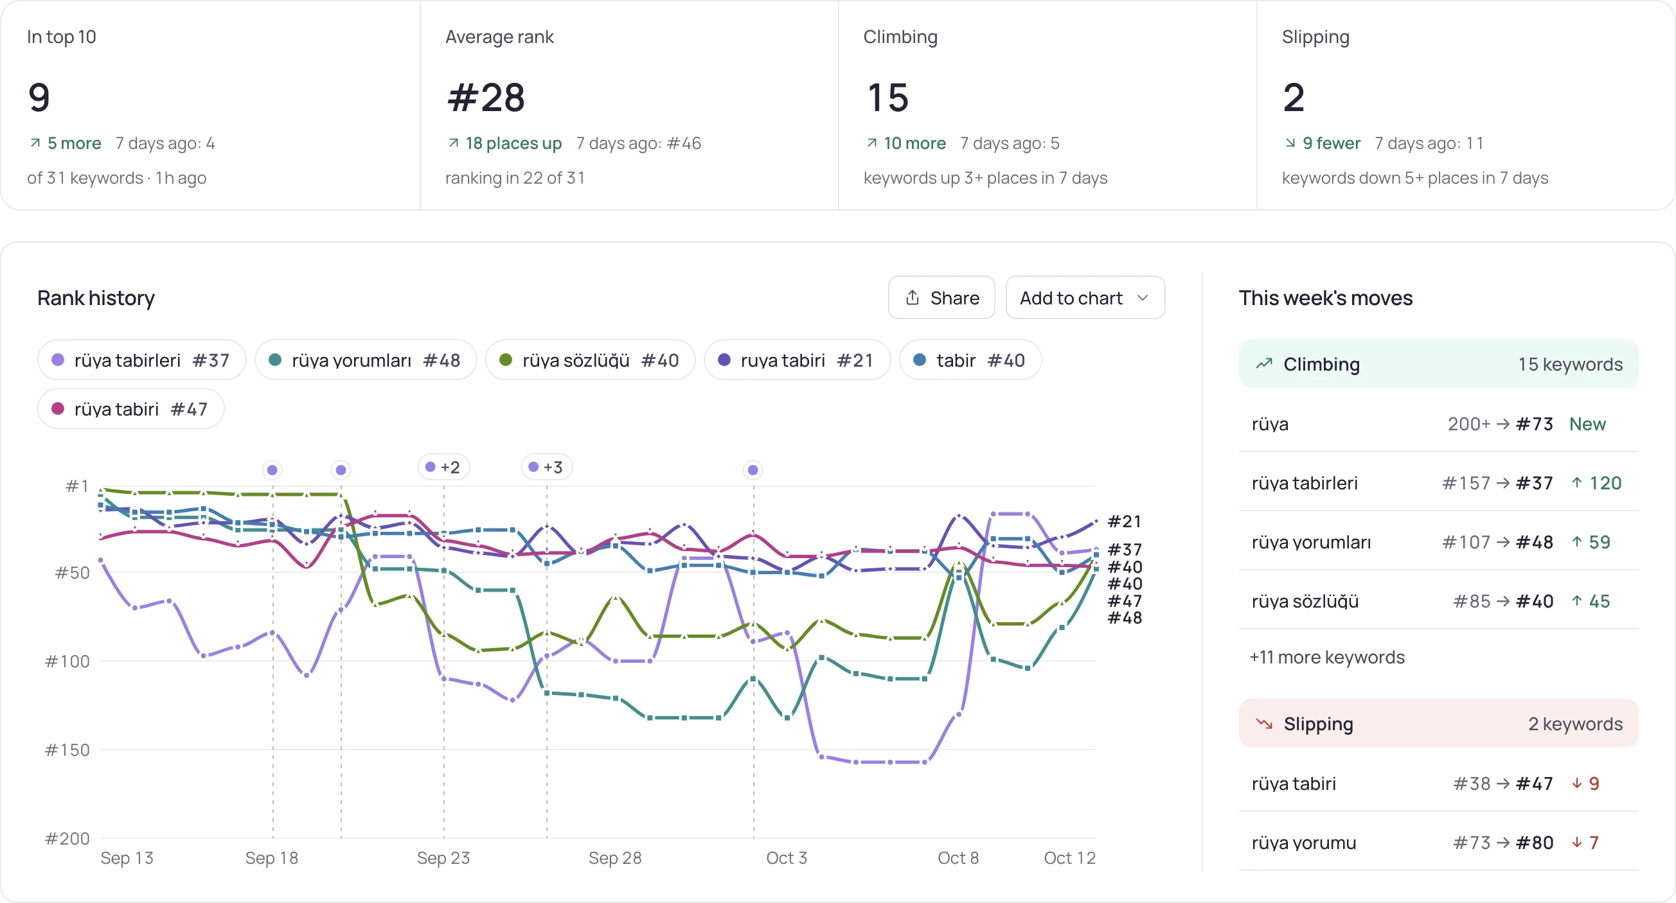
Task: Click the red down arrow beside 9
Action: click(1576, 784)
